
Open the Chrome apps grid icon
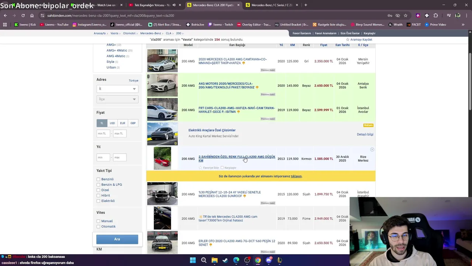[x=5, y=25]
